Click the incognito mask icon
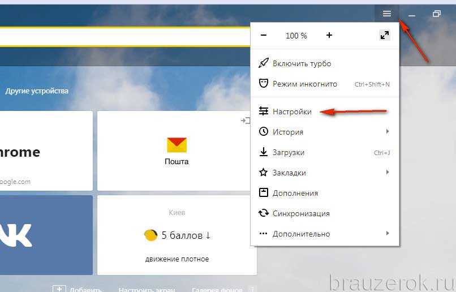The height and width of the screenshot is (292, 456). [x=264, y=84]
